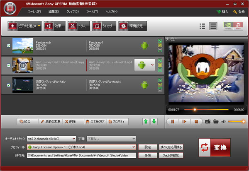Open the Clip (クリップ) menu
The image size is (249, 171).
(72, 12)
